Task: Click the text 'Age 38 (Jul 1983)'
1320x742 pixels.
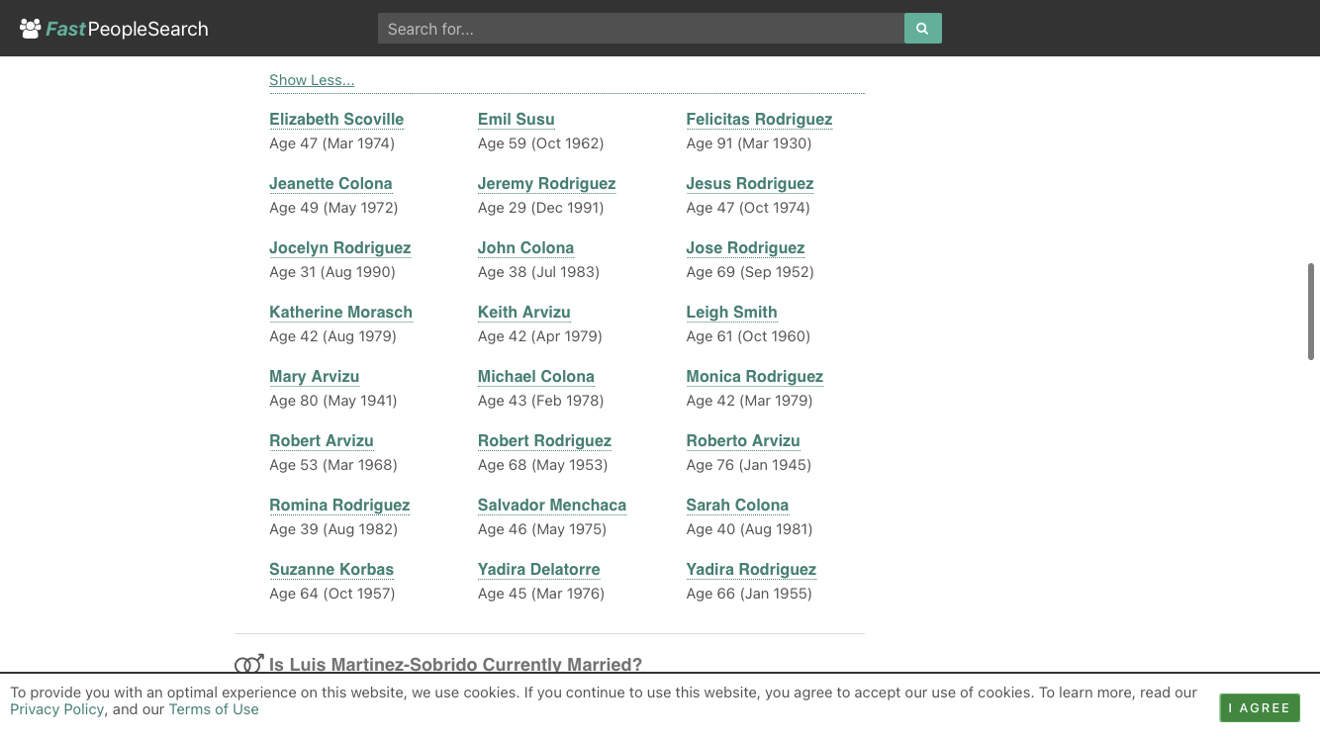Action: [538, 272]
